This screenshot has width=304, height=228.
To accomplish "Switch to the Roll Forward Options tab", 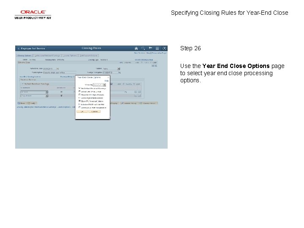I will click(x=88, y=56).
